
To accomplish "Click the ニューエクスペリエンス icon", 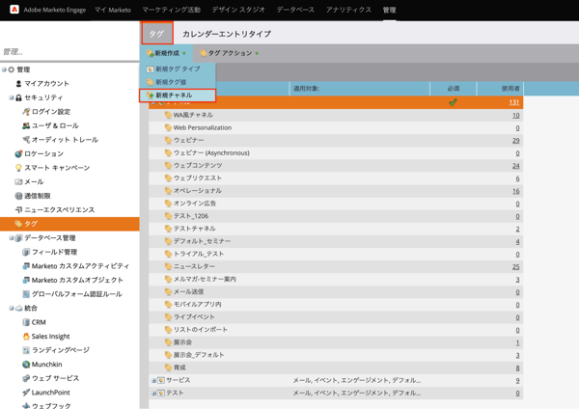I will [18, 209].
